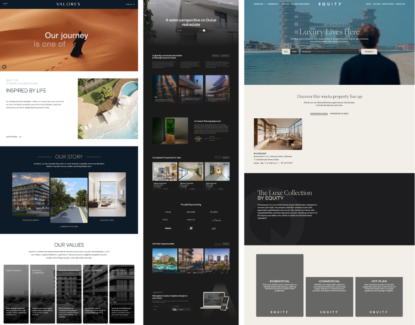Viewport: 415px width, 325px height.
Task: Open the Innovation Driven building image
Action: 31,194
